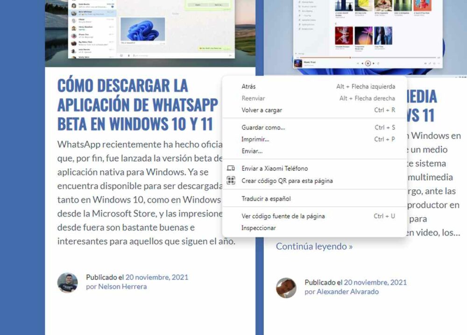Select Inspeccionar in the context menu

[314, 228]
